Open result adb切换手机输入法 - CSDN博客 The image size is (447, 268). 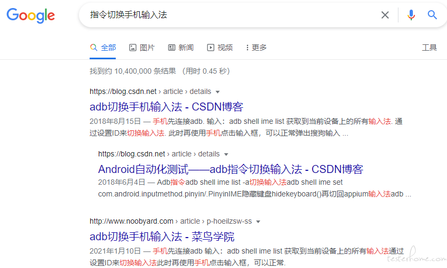pyautogui.click(x=166, y=107)
